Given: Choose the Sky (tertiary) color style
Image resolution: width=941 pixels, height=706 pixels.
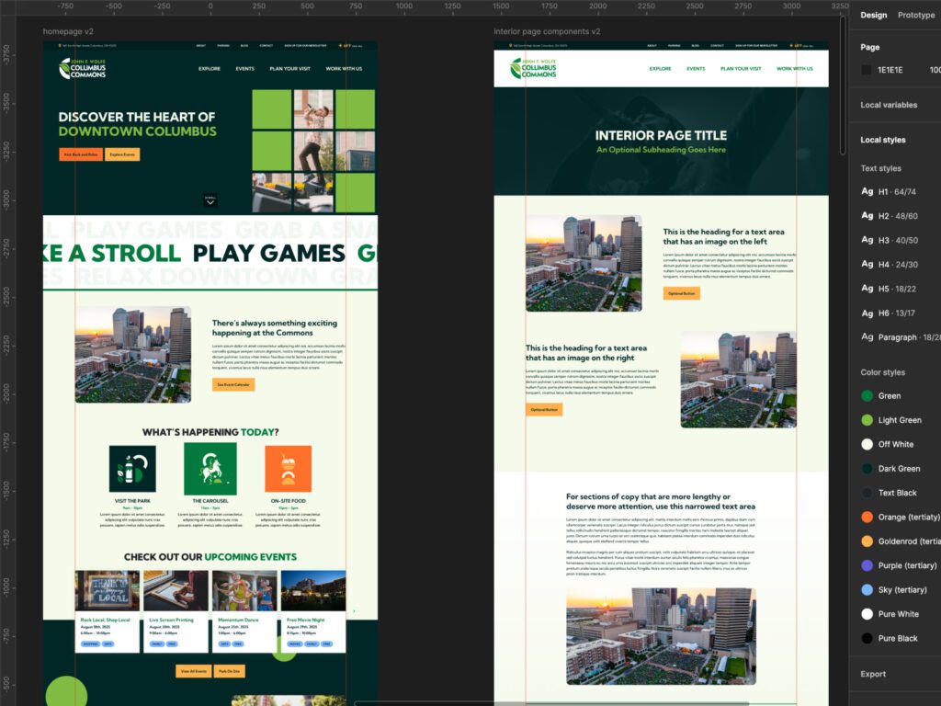Looking at the screenshot, I should (867, 589).
